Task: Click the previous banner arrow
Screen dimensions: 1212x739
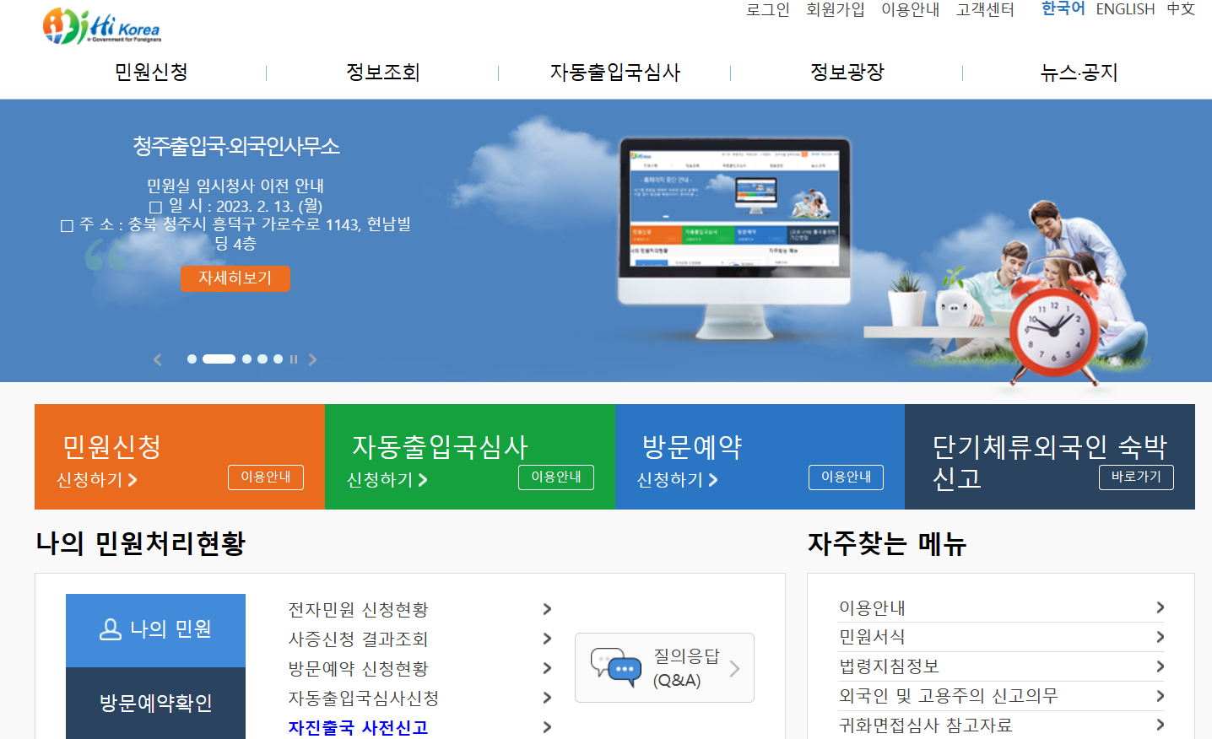Action: click(x=157, y=359)
